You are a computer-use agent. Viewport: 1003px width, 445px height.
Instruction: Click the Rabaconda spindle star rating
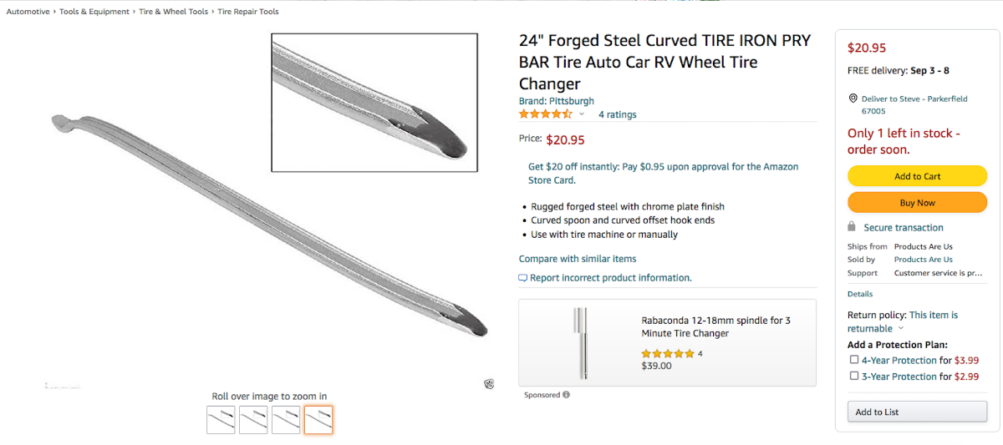pos(668,354)
